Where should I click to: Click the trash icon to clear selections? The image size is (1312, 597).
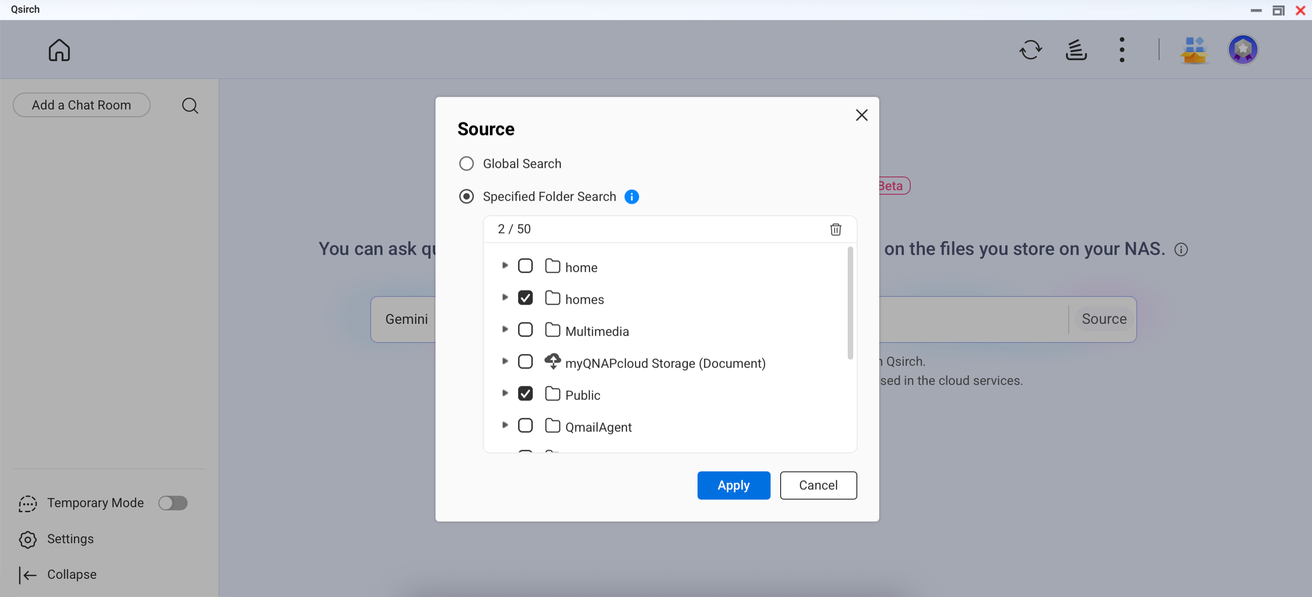click(x=835, y=229)
